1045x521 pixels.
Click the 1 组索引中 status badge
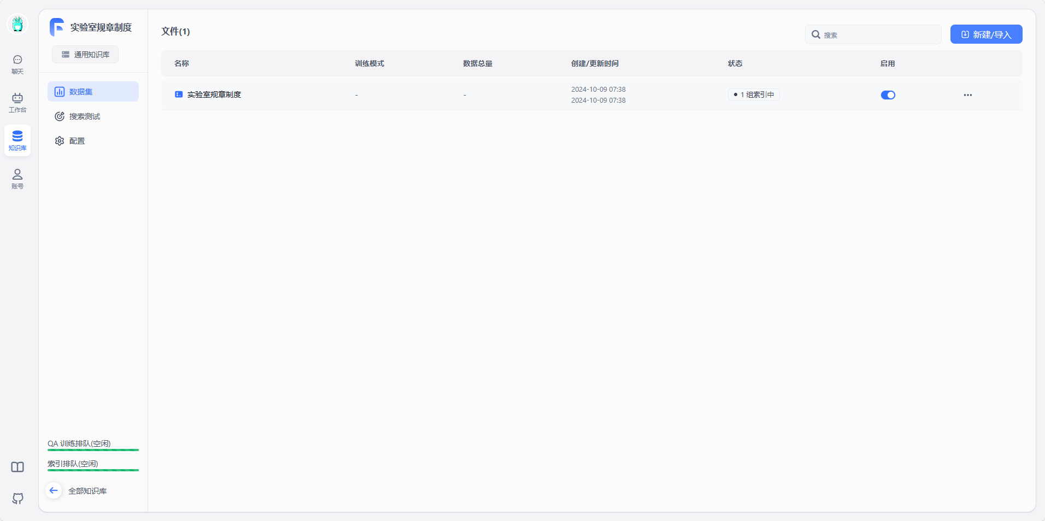(754, 95)
